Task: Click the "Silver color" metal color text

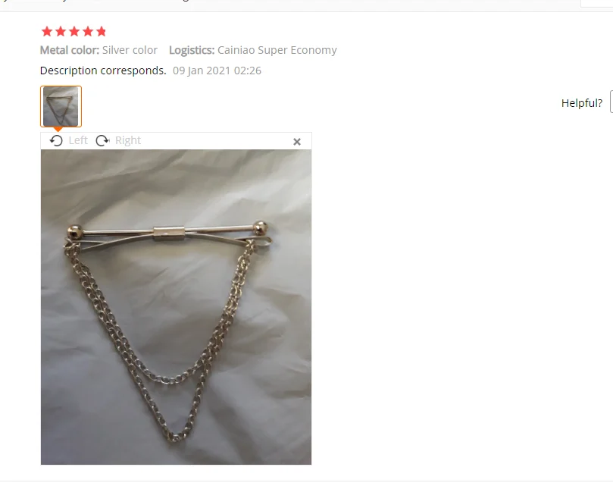Action: (x=130, y=50)
